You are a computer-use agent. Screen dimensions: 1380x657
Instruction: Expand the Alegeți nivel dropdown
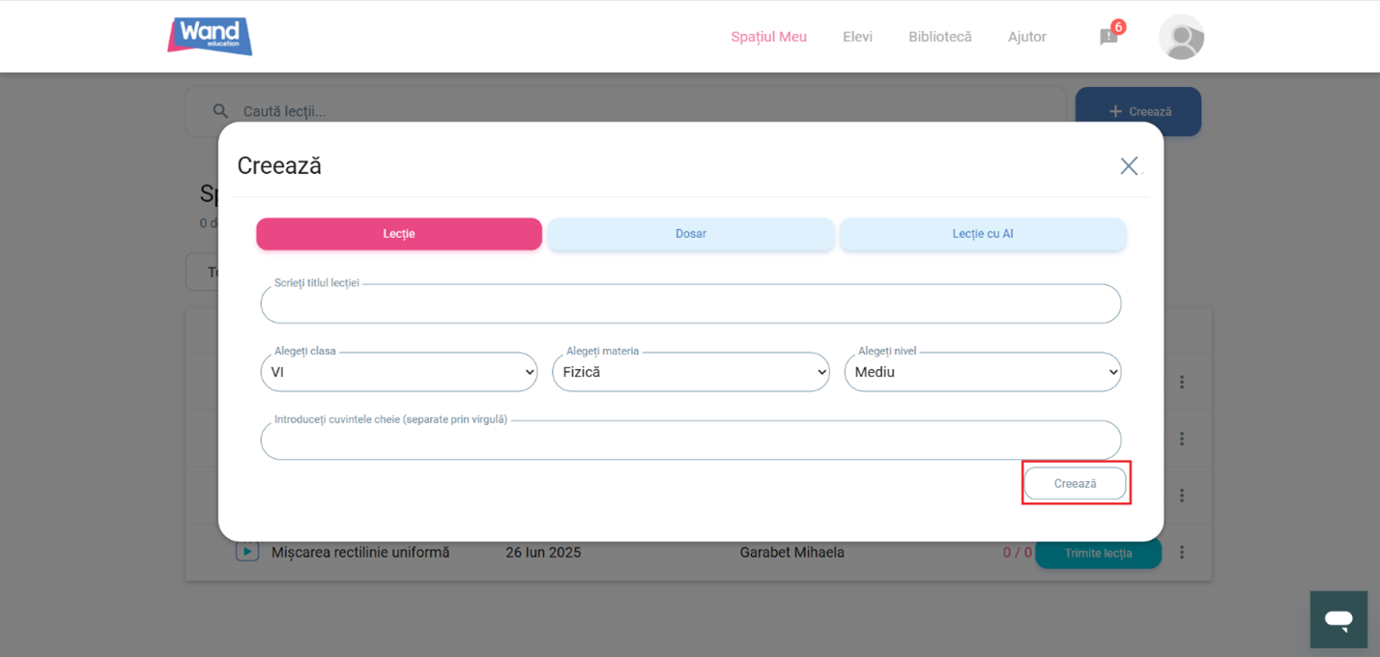(982, 372)
